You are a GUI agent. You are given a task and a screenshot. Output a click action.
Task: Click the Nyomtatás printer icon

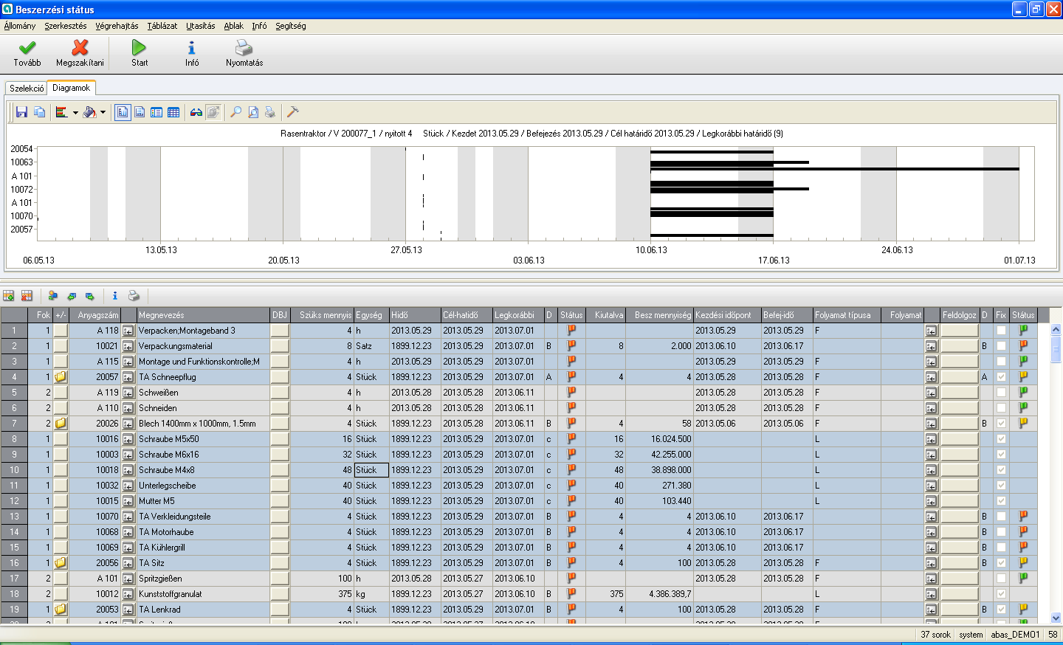pyautogui.click(x=244, y=48)
